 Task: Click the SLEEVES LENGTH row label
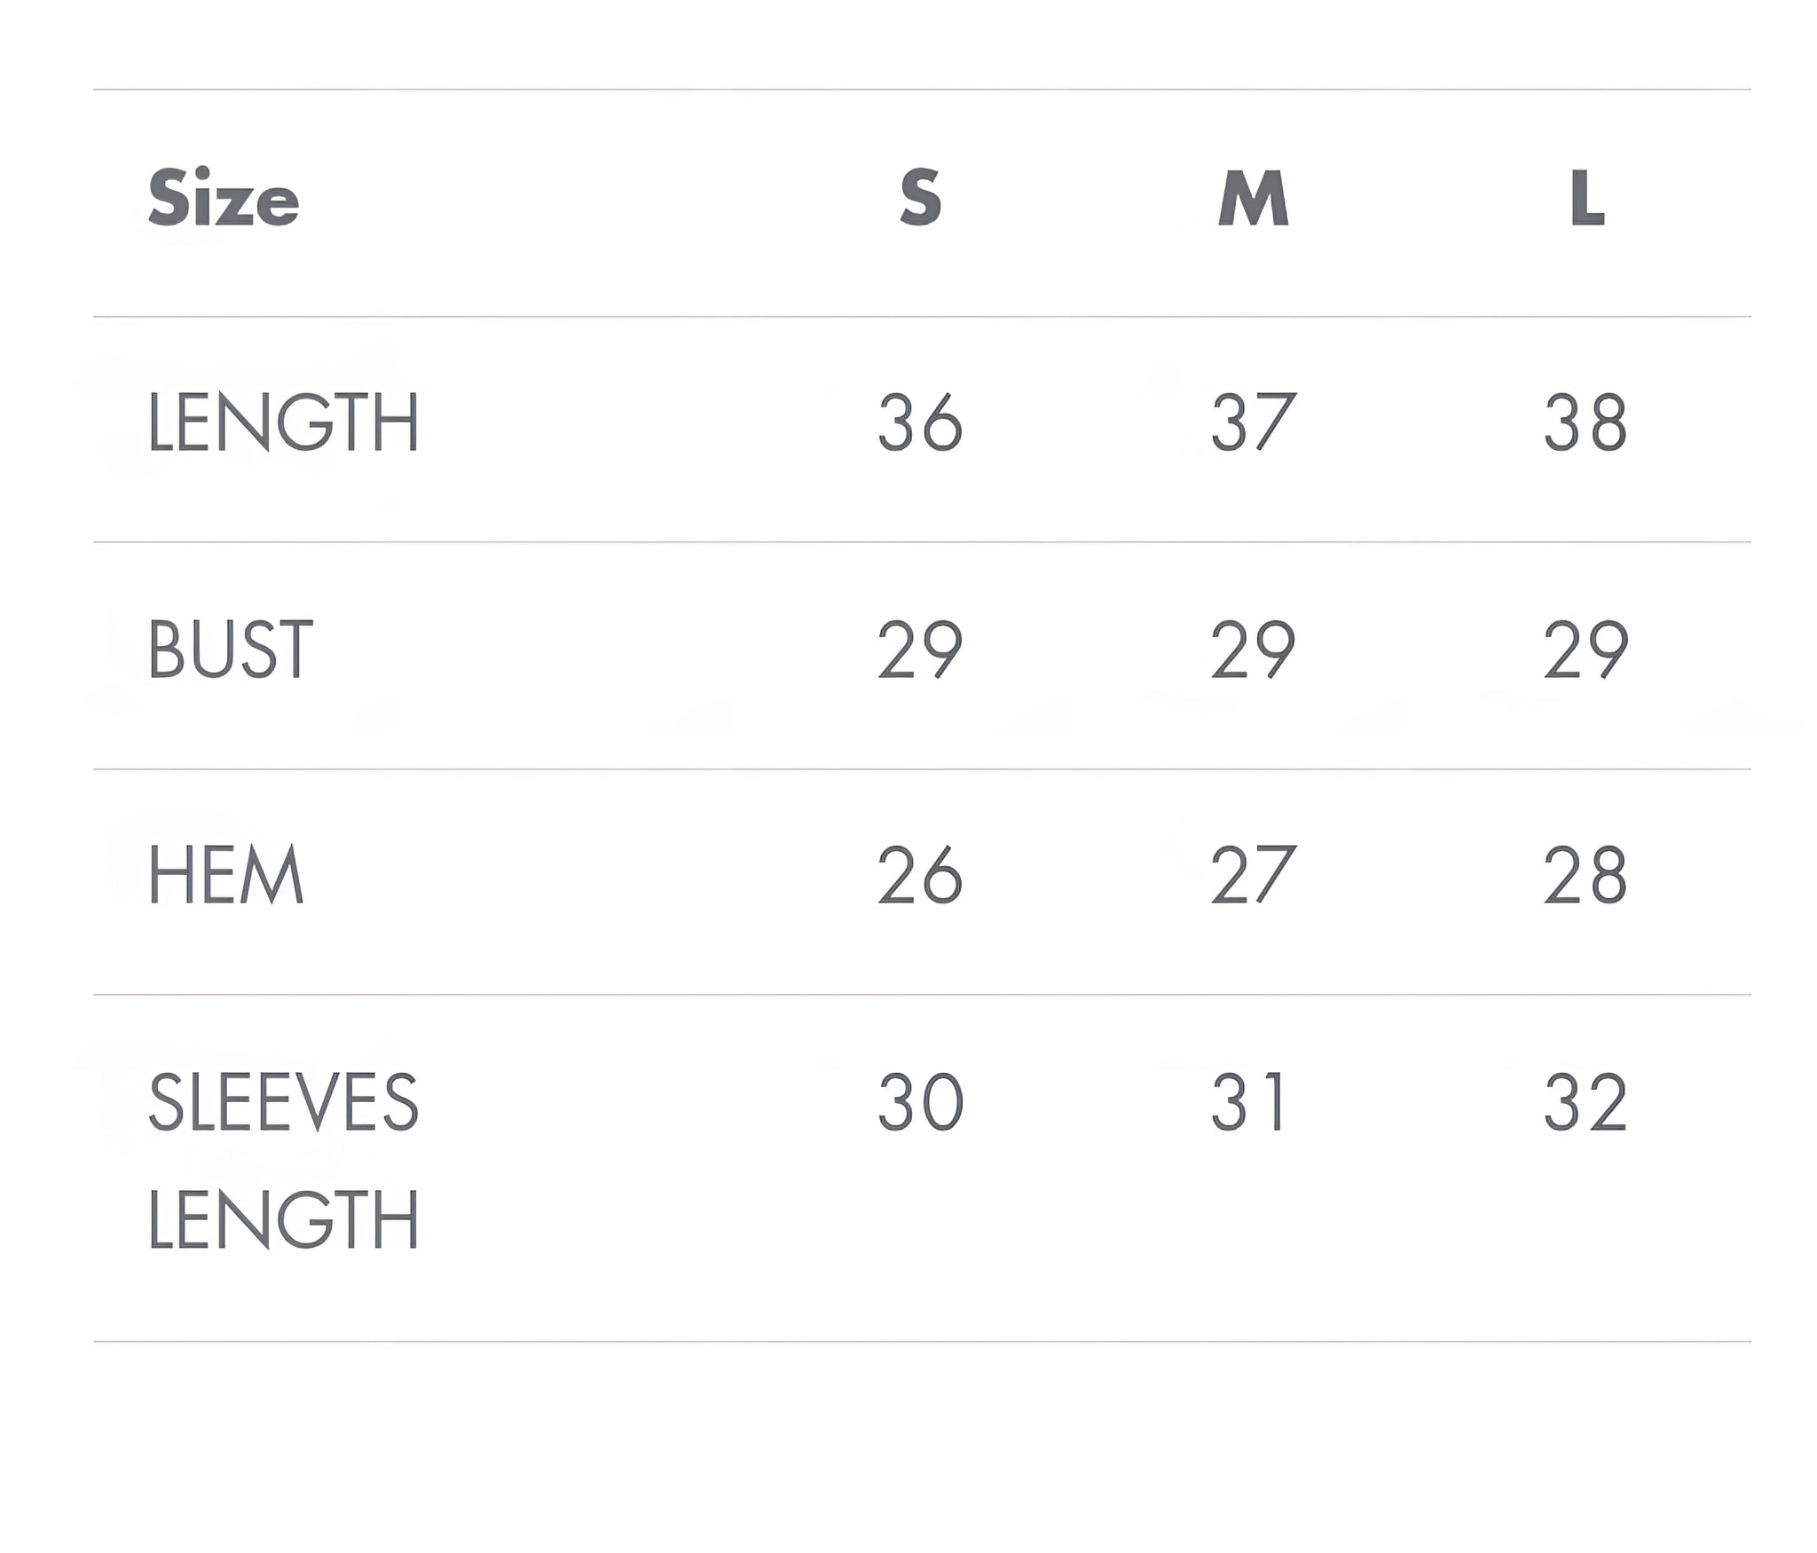(x=283, y=1160)
